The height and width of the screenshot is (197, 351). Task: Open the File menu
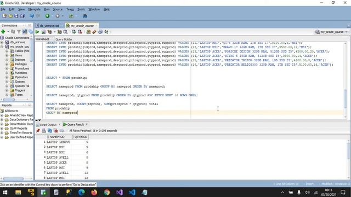(x=3, y=9)
